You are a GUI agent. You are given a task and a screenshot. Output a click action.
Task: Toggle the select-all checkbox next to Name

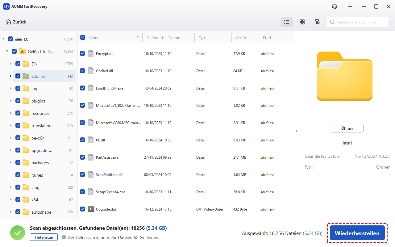point(83,38)
